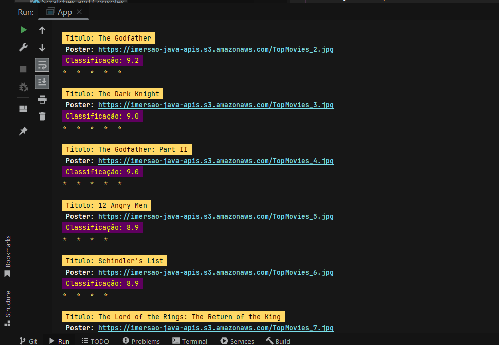This screenshot has height=345, width=499.
Task: Click Classificação 9.0 under Godfather Part II
Action: click(102, 172)
